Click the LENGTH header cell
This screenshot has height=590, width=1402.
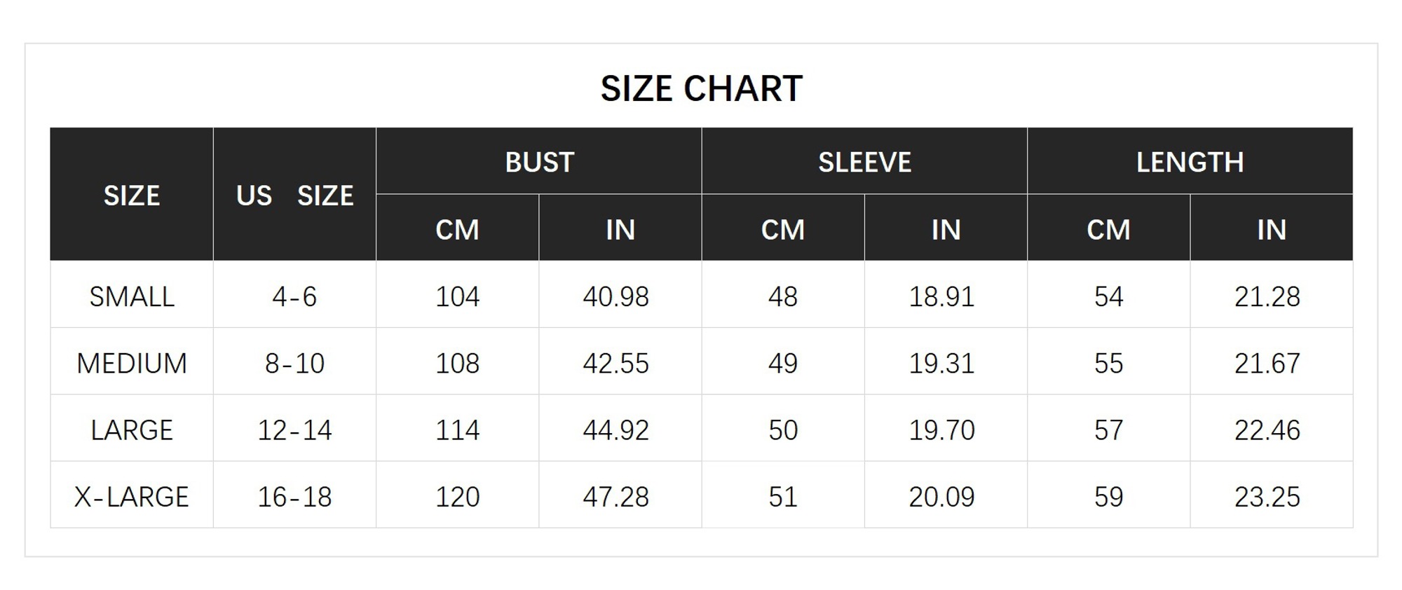1190,161
